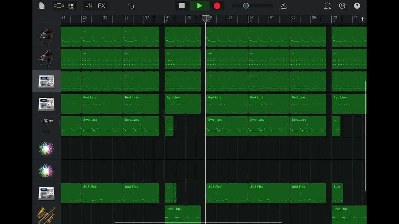Viewport: 399px width, 224px height.
Task: Tap the track header resize handle
Action: click(60, 124)
